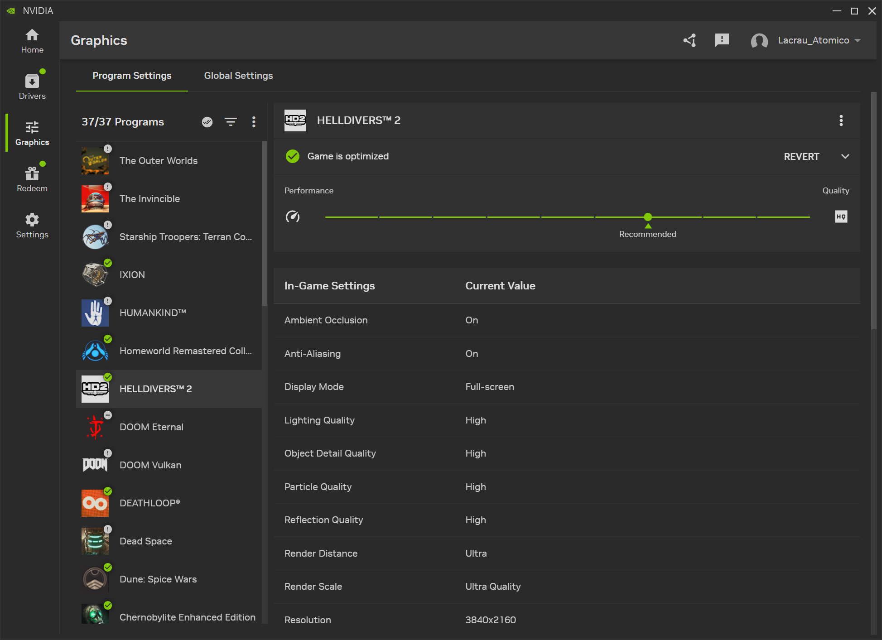Switch to the Global Settings tab
The height and width of the screenshot is (640, 882).
click(x=238, y=76)
